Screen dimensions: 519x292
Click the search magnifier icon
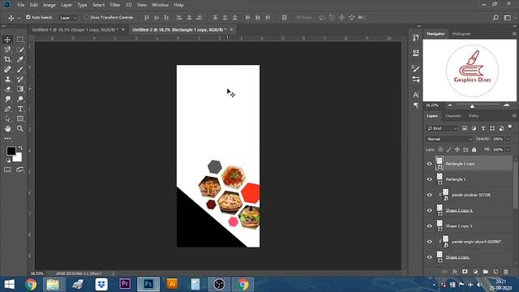(x=495, y=18)
